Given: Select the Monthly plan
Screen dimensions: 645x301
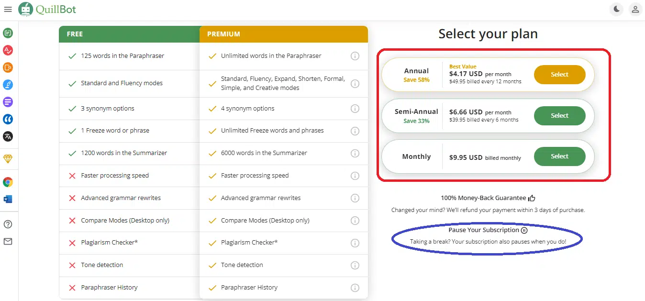Looking at the screenshot, I should 559,156.
